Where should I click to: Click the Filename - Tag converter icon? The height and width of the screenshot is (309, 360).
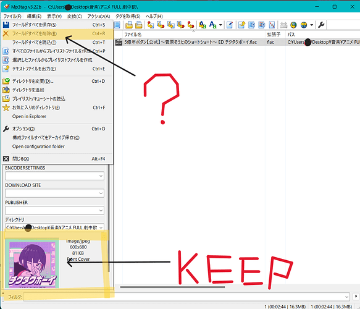coord(161,25)
